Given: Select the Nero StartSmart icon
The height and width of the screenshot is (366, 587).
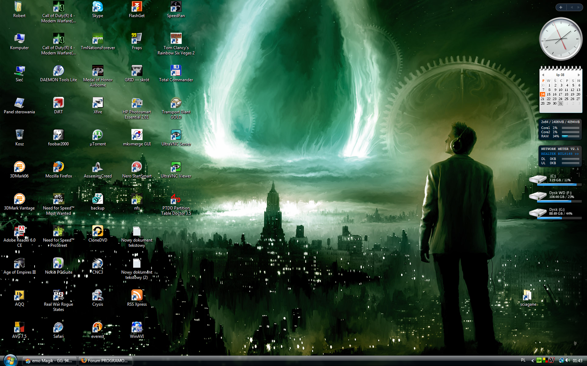Looking at the screenshot, I should click(x=137, y=170).
